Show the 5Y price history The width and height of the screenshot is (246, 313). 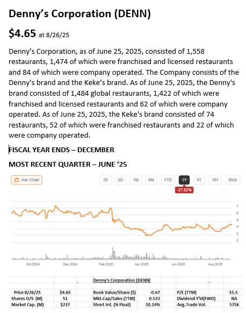[199, 180]
